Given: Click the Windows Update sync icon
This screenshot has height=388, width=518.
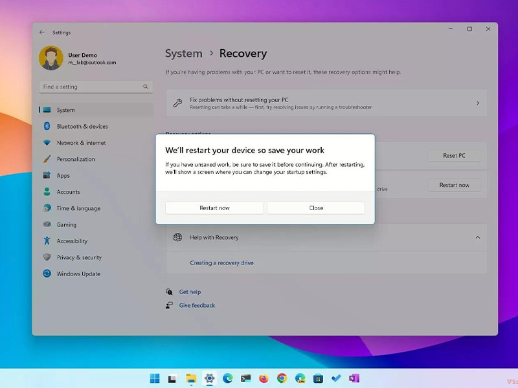Looking at the screenshot, I should tap(47, 274).
